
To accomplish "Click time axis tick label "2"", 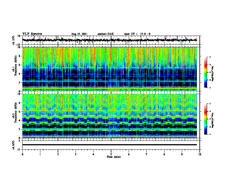I will click(x=58, y=154).
